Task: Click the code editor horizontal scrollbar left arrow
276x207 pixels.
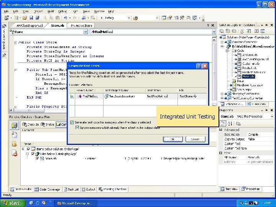Action: pyautogui.click(x=11, y=110)
